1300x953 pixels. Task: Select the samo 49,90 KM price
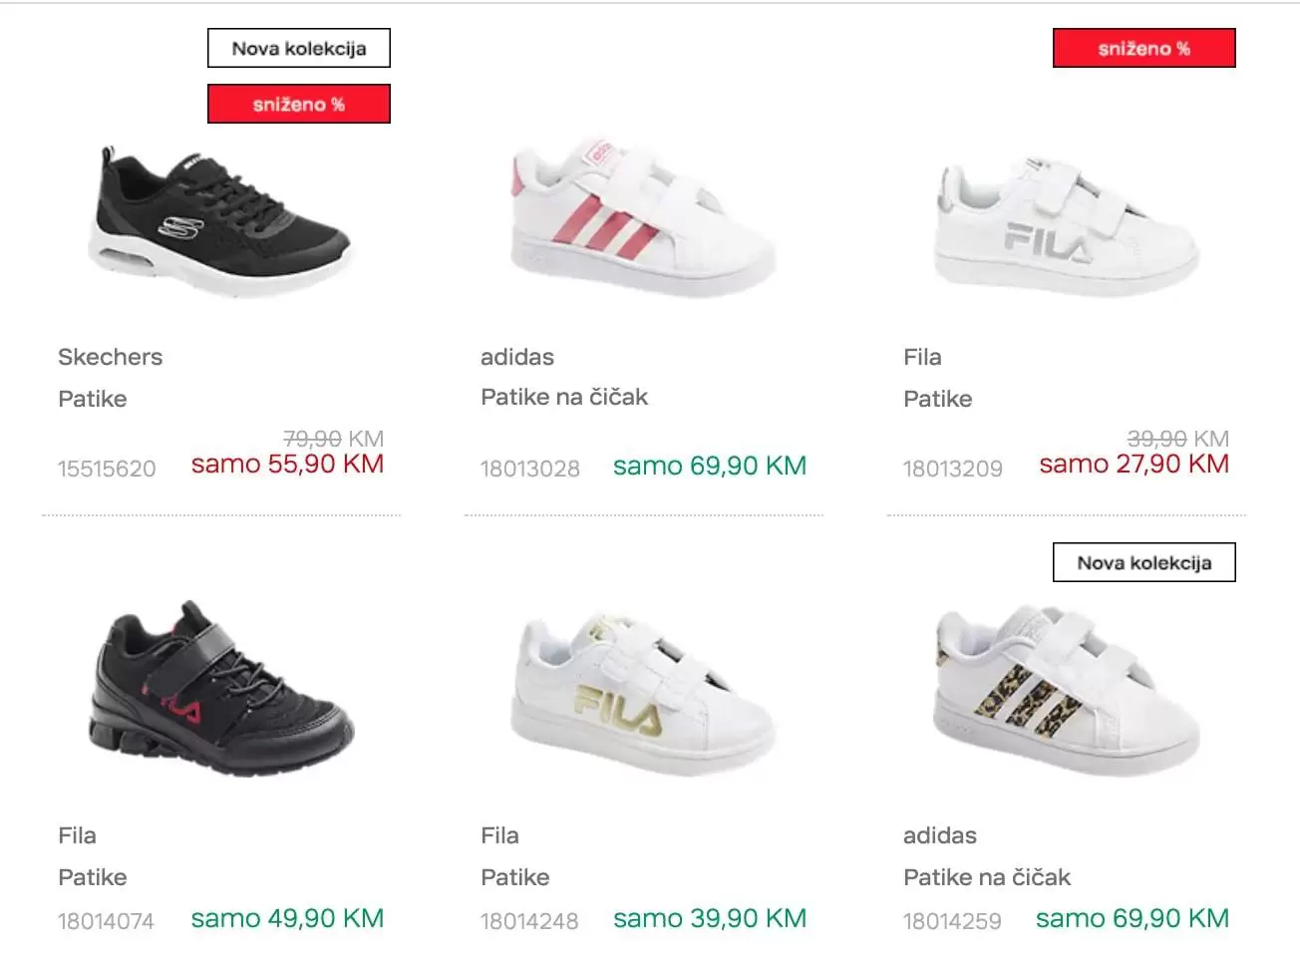(287, 918)
